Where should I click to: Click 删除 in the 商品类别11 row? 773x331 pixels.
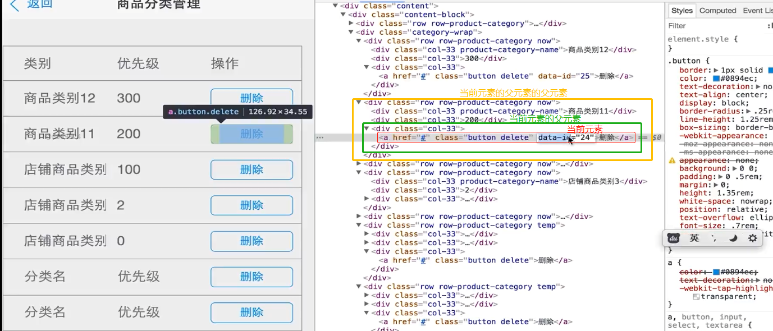tap(251, 134)
